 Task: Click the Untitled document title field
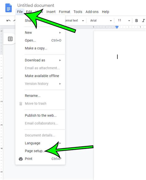(36, 5)
